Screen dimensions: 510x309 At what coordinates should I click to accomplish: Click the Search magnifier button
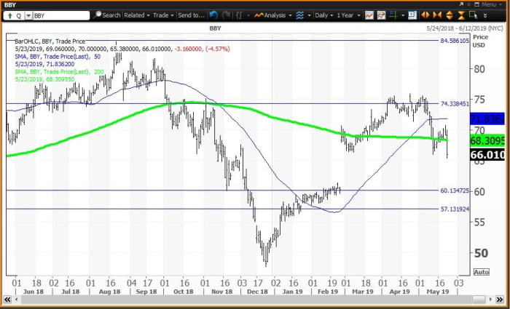pyautogui.click(x=107, y=15)
